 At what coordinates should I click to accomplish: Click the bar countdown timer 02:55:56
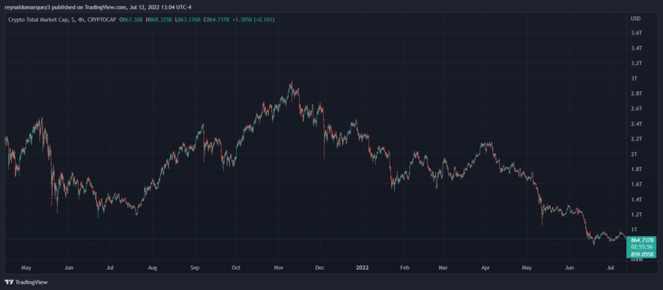pyautogui.click(x=643, y=247)
